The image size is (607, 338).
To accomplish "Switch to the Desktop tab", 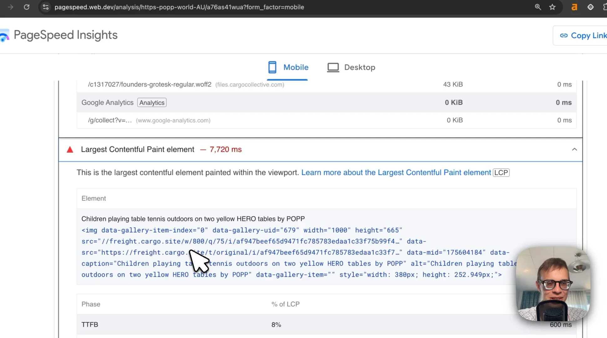I will coord(351,67).
